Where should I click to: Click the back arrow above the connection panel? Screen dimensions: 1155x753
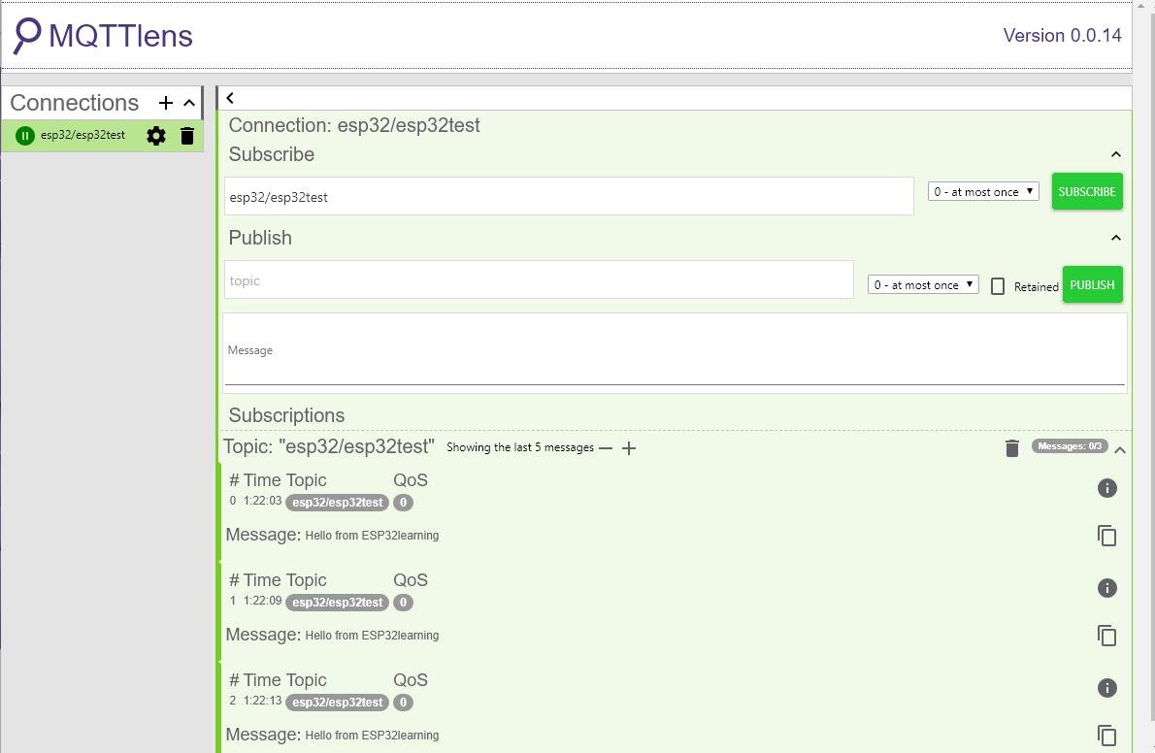pos(230,98)
